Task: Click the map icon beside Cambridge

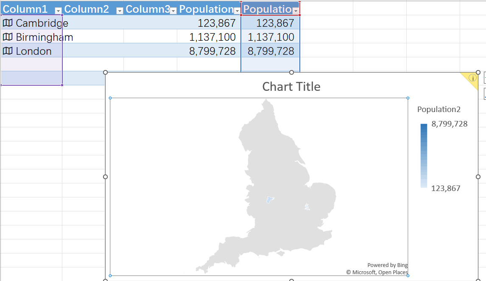Action: pos(8,22)
